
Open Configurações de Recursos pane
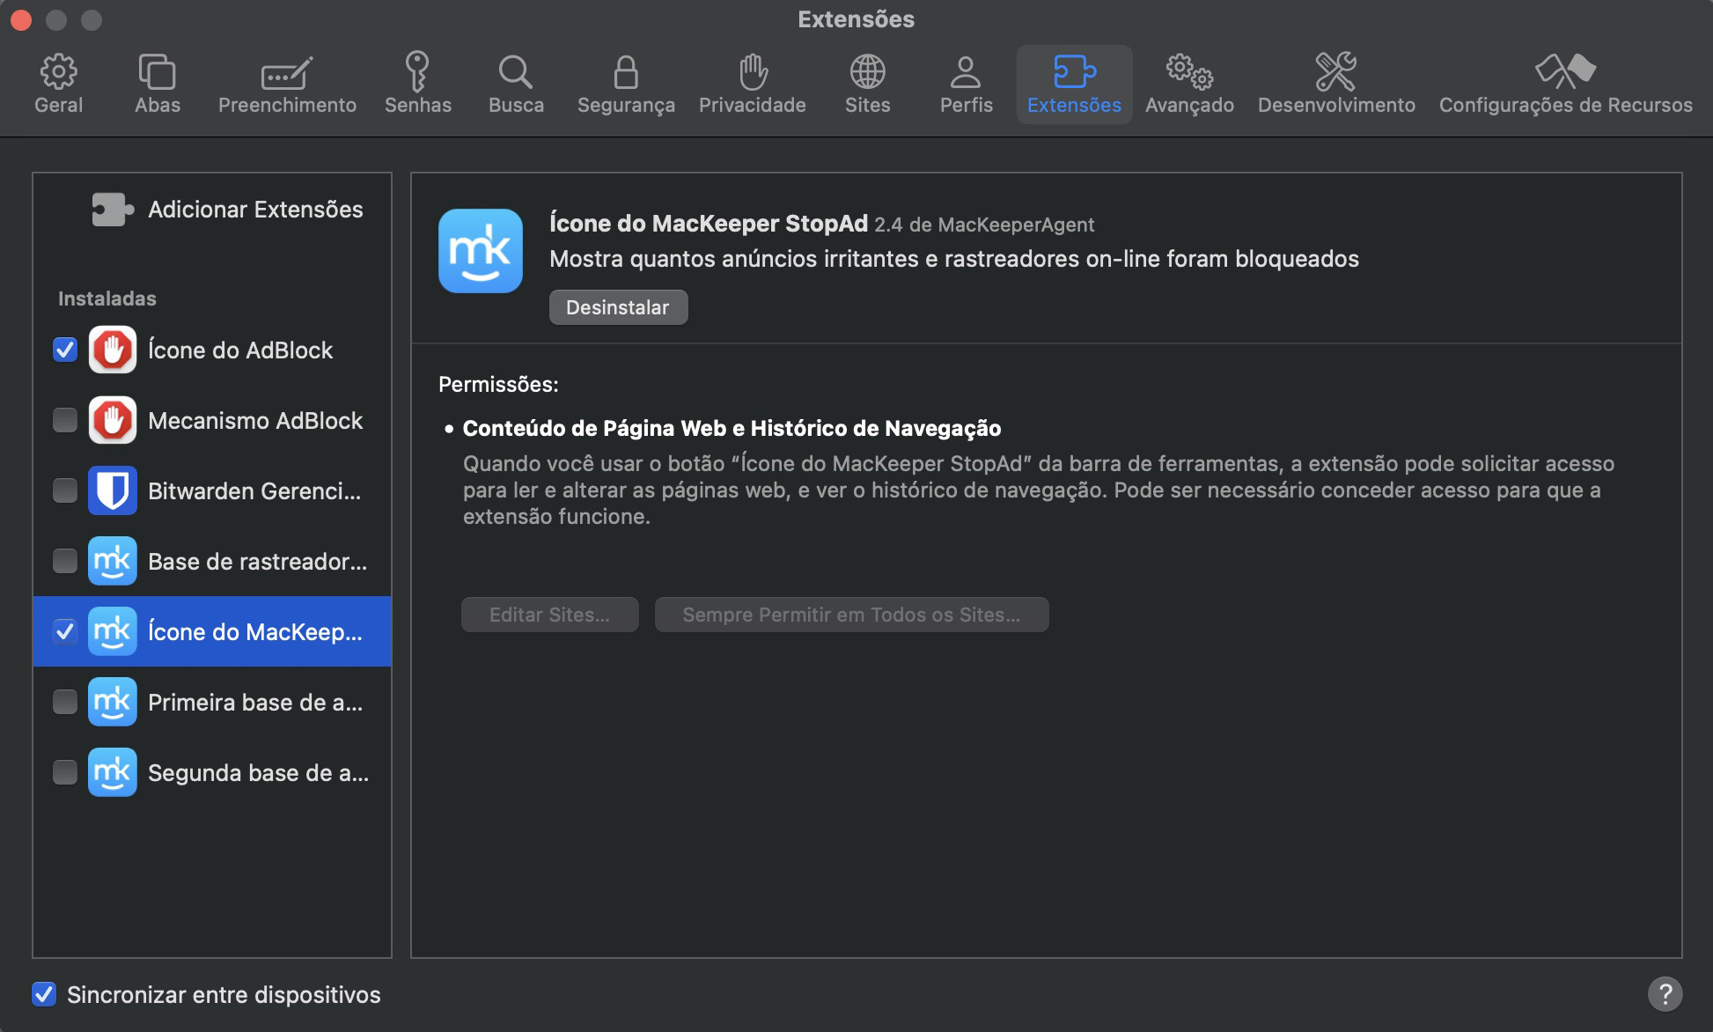coord(1565,82)
